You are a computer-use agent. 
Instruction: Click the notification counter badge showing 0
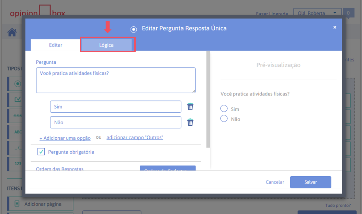coord(348,13)
